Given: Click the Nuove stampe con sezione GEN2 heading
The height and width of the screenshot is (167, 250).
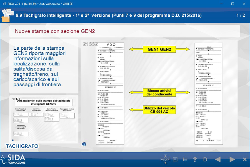Looking at the screenshot, I should pyautogui.click(x=55, y=31).
